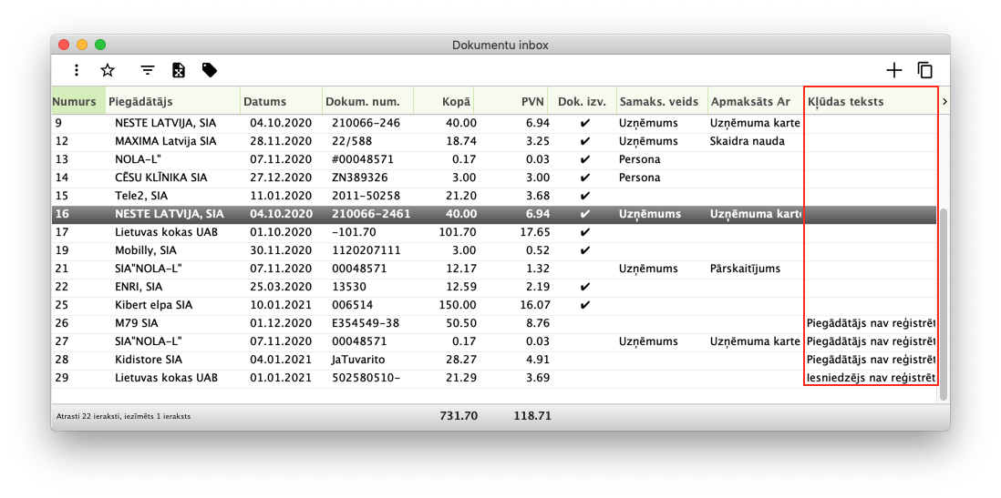1001x498 pixels.
Task: Click Iesniedzējs nav reģistrēt error text
Action: 872,378
